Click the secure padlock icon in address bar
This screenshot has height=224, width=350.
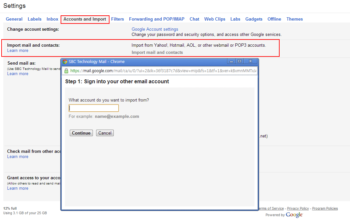pos(66,71)
